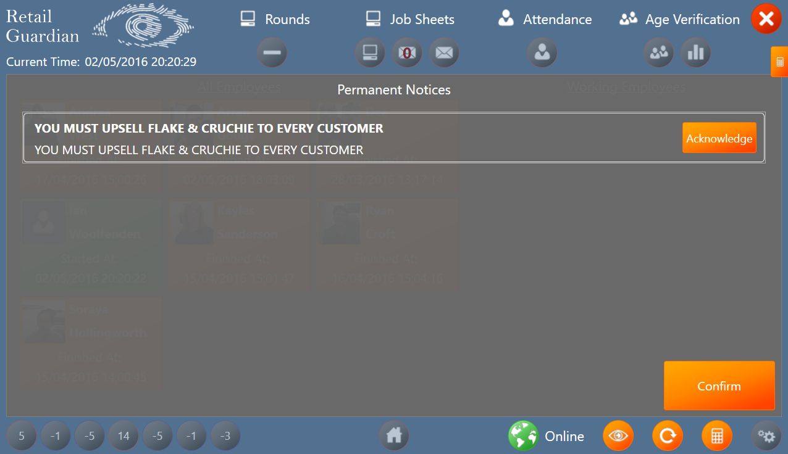The width and height of the screenshot is (788, 454).
Task: Open settings gears icon
Action: 766,436
